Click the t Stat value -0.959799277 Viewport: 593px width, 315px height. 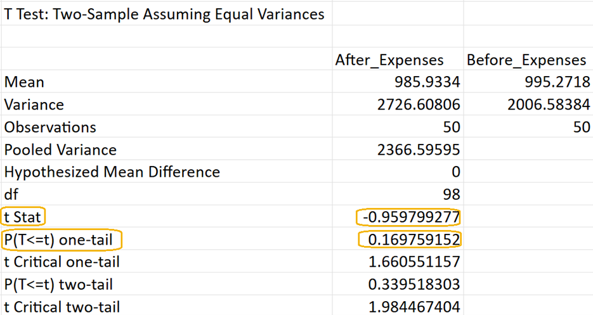tap(408, 217)
